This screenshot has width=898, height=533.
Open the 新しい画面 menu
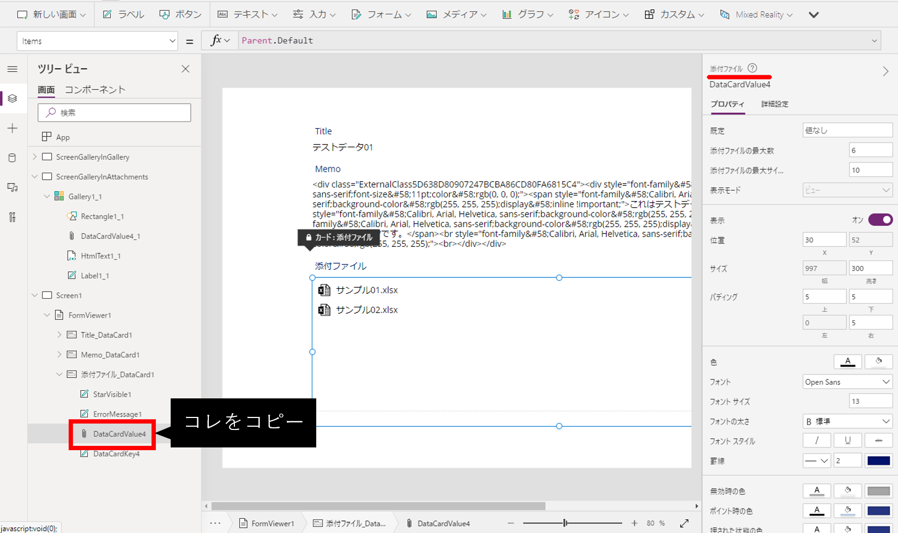(52, 15)
